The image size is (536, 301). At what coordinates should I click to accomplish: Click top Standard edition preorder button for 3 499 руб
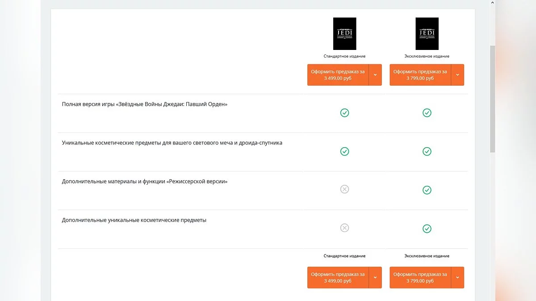coord(338,75)
